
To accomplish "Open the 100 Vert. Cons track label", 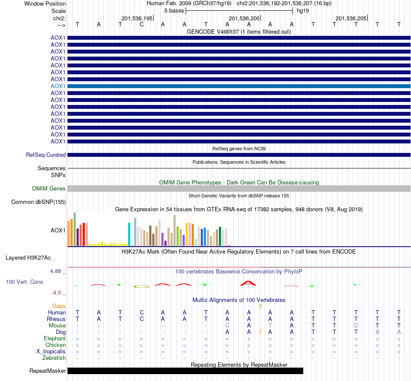I will click(x=24, y=282).
